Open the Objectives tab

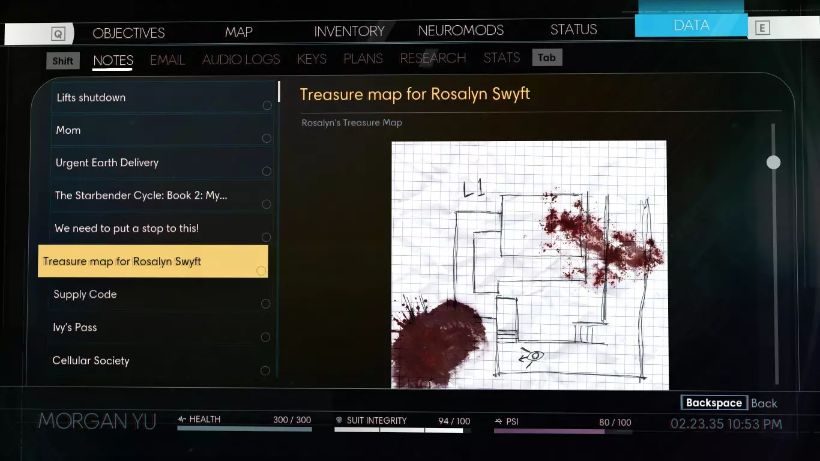tap(128, 33)
